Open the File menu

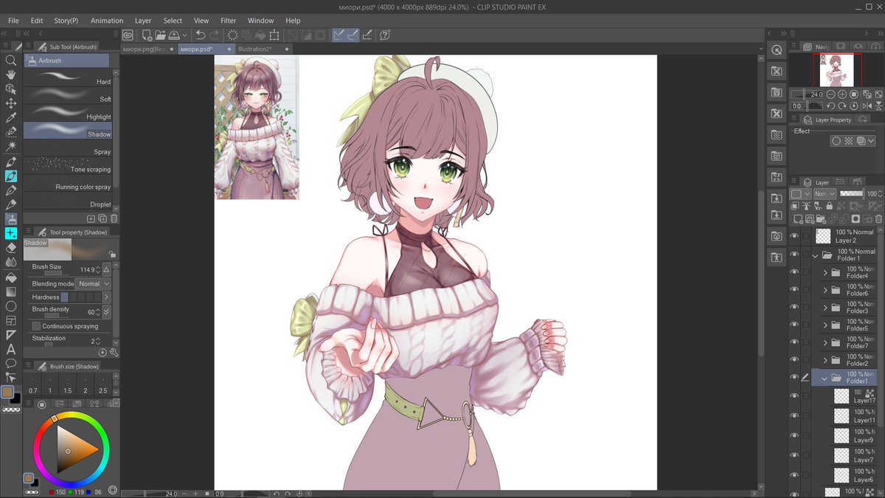point(13,21)
